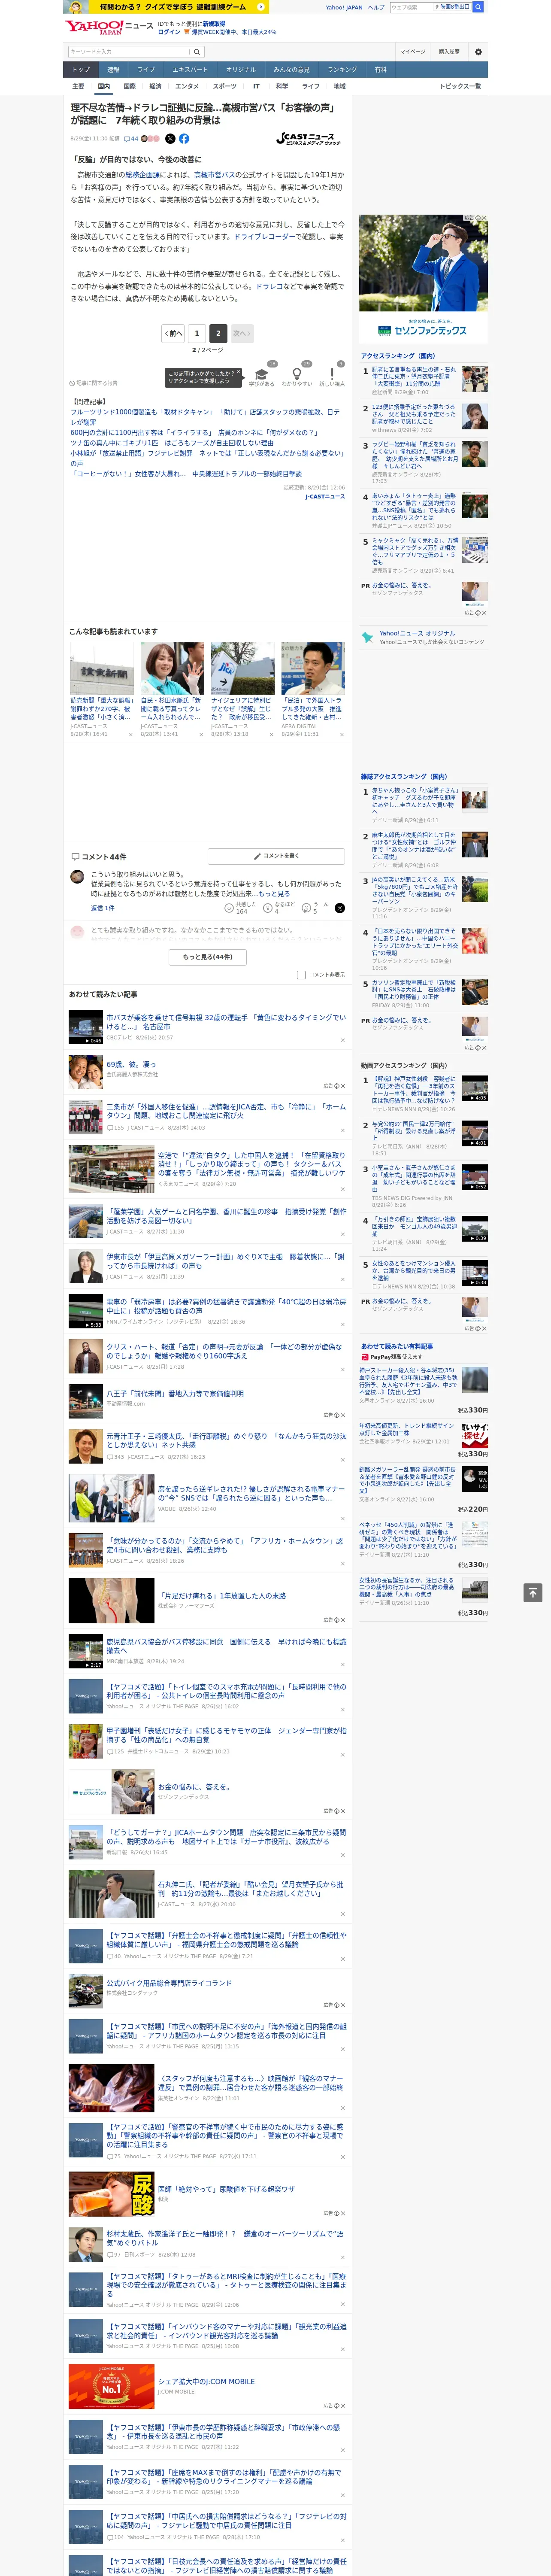Viewport: 551px width, 2576px height.
Task: Open the 速報 tab
Action: (113, 70)
